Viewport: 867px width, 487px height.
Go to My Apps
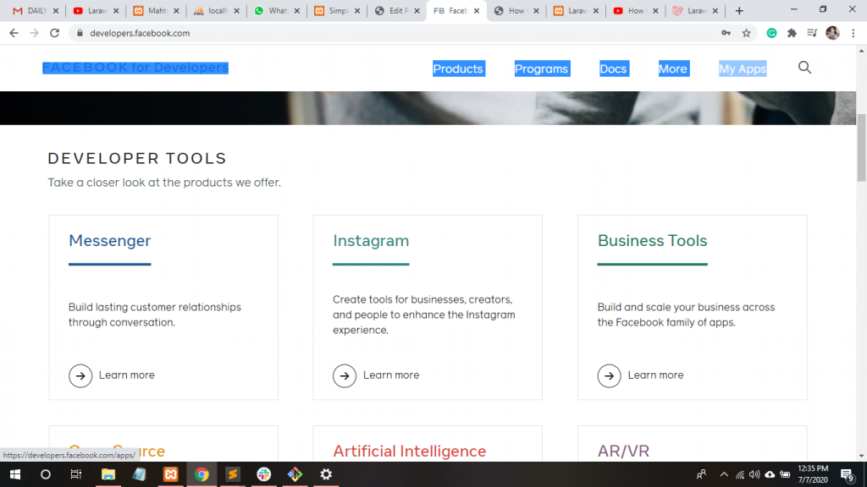(x=742, y=68)
